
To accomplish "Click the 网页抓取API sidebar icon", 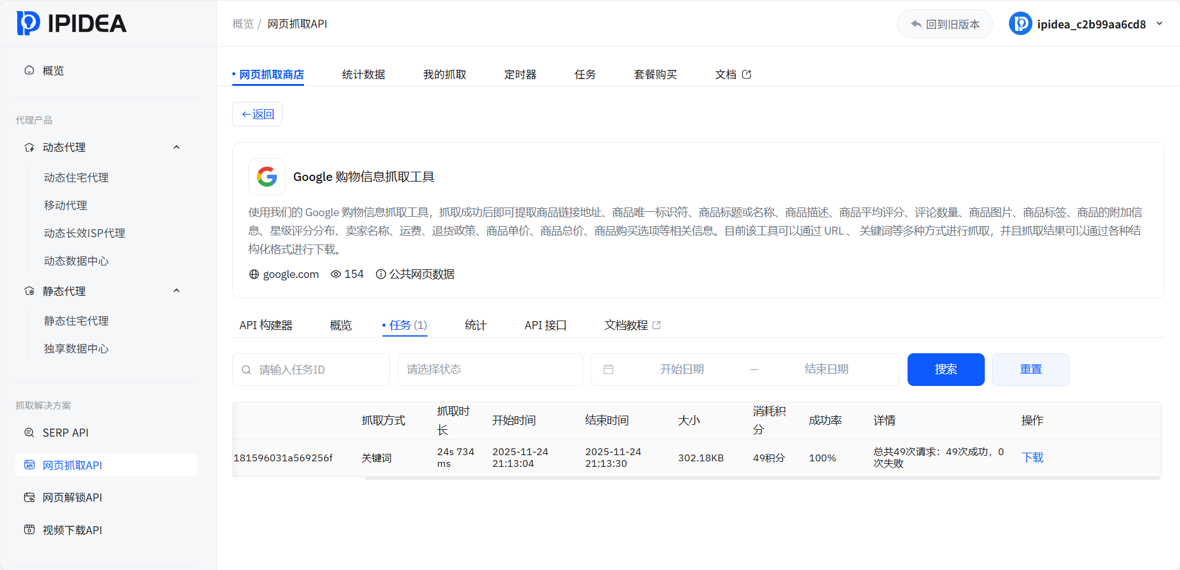I will tap(29, 465).
